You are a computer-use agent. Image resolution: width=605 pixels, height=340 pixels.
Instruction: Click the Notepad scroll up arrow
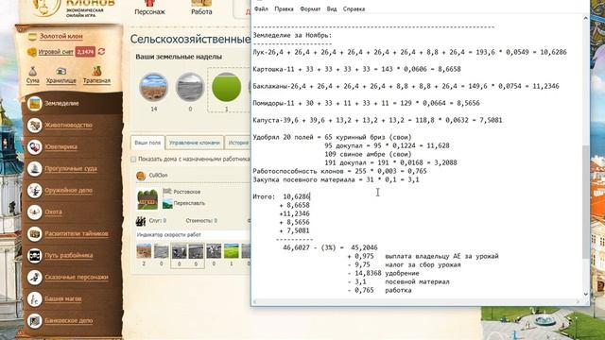pyautogui.click(x=586, y=19)
